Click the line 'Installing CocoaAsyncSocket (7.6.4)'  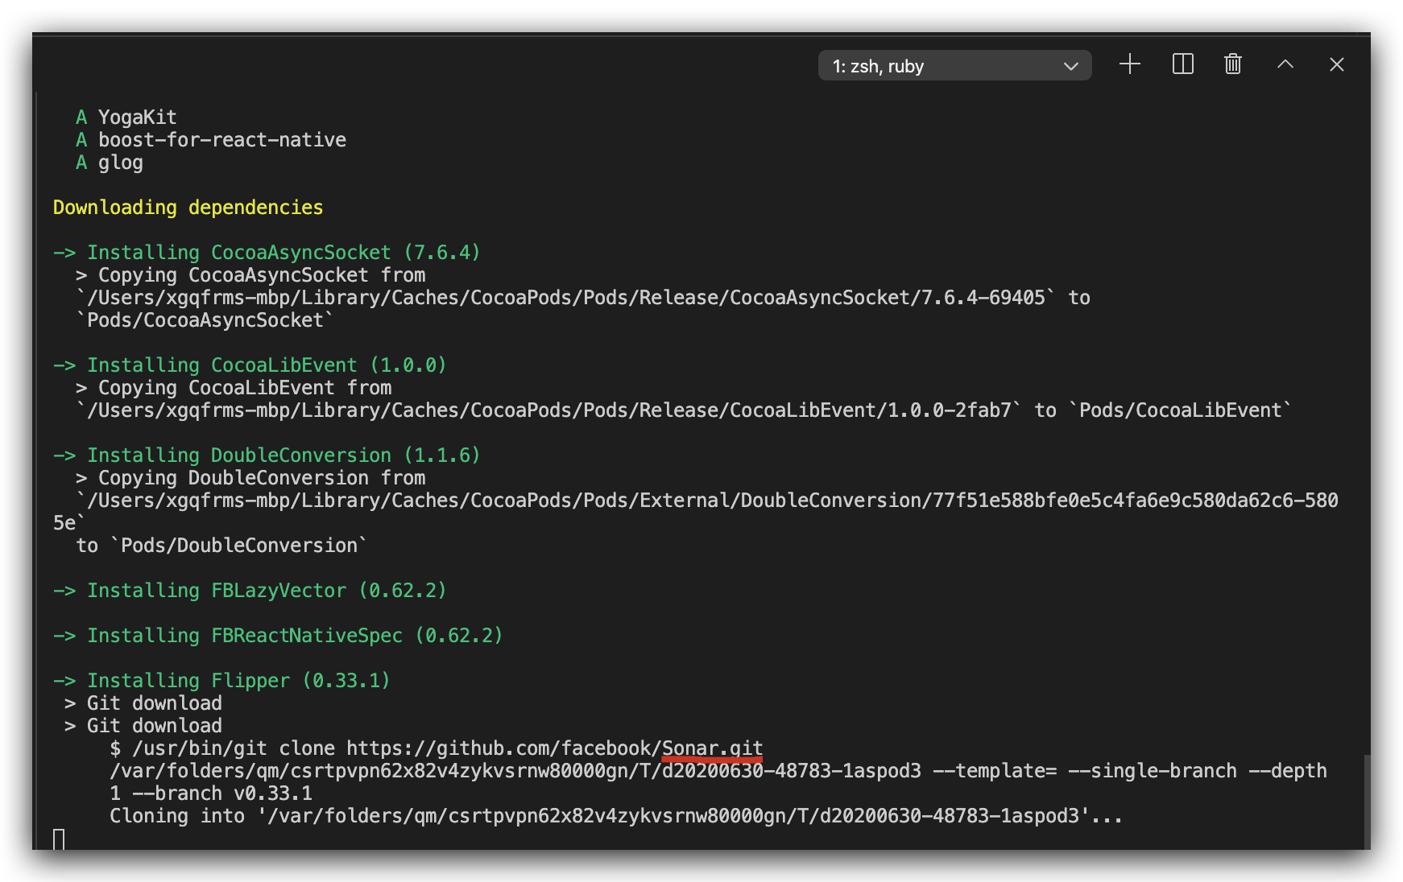coord(267,253)
